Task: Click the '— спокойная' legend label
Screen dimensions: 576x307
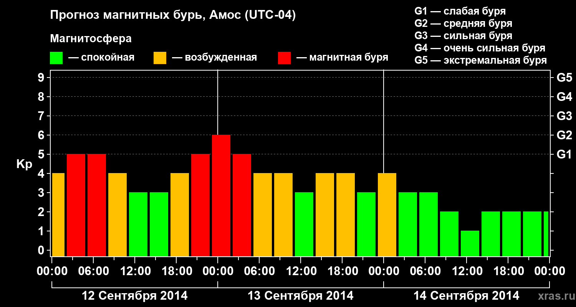Action: pos(101,58)
